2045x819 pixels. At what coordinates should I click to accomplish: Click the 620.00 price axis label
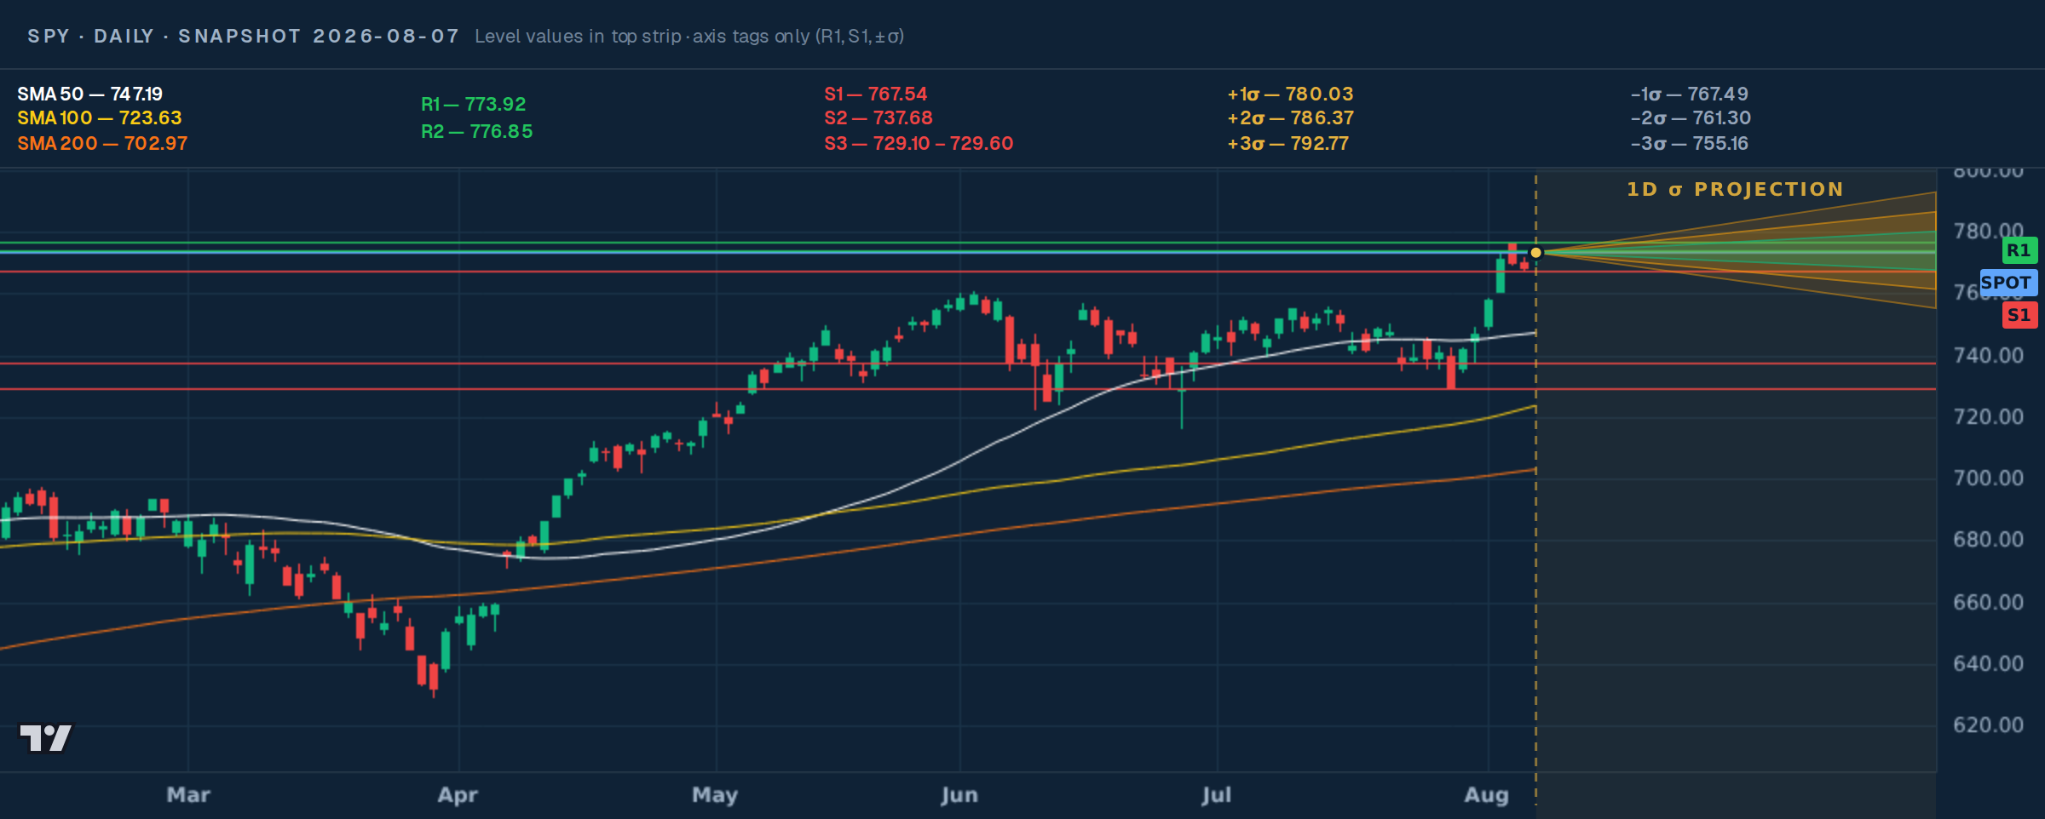pyautogui.click(x=1988, y=724)
